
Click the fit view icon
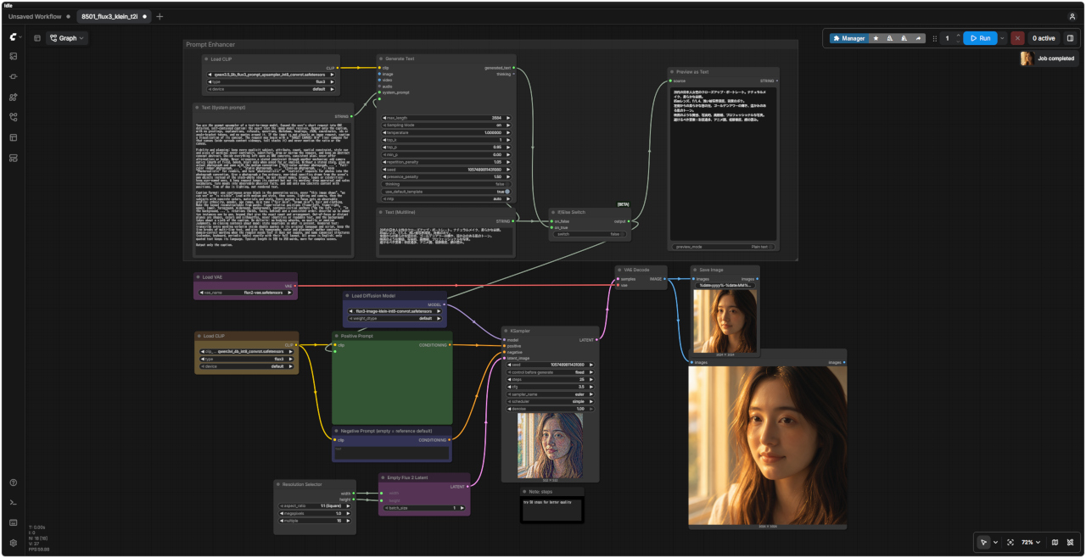1010,542
